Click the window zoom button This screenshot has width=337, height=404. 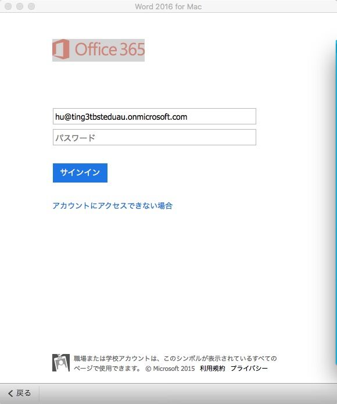tap(31, 6)
